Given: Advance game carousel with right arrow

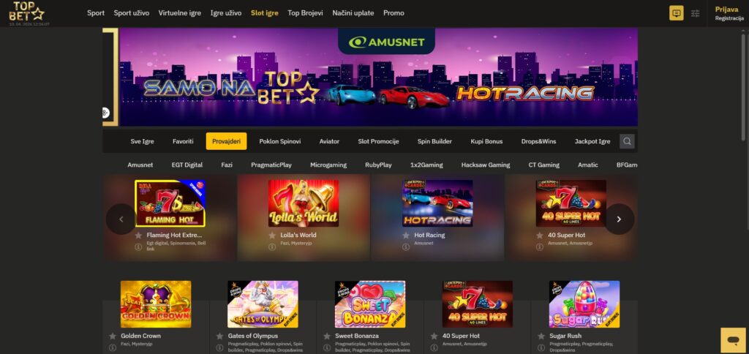Looking at the screenshot, I should pos(619,219).
